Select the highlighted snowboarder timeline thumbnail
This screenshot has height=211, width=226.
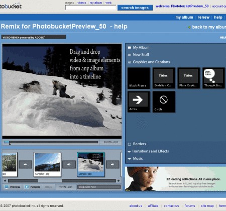(91, 164)
